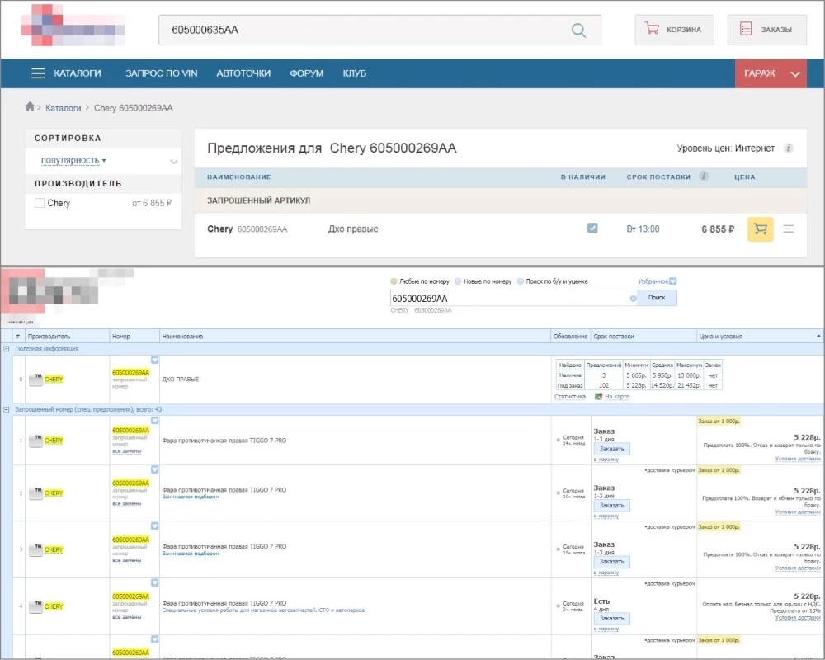
Task: Select 'Поиск по б/у и уценке' radio option
Action: coord(520,281)
